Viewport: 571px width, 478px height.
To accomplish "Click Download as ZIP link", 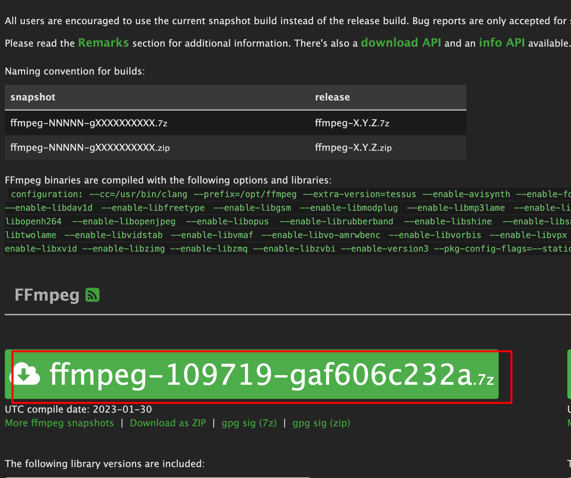I will pyautogui.click(x=168, y=423).
